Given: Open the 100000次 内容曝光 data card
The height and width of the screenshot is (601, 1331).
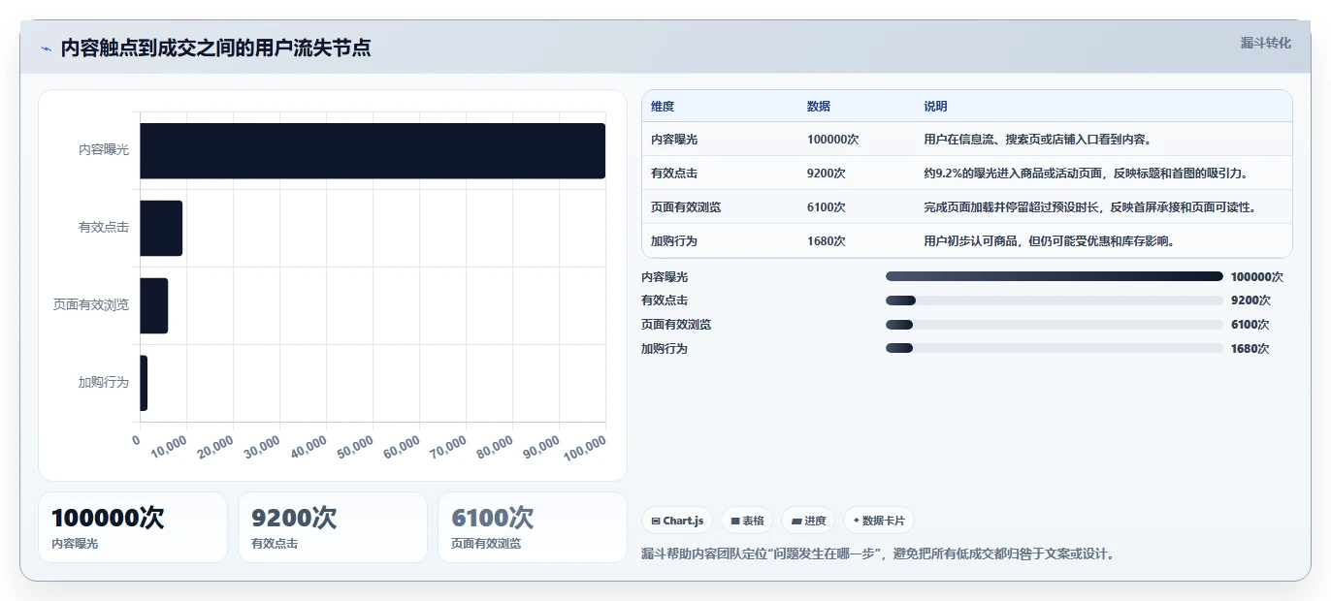Looking at the screenshot, I should (133, 527).
